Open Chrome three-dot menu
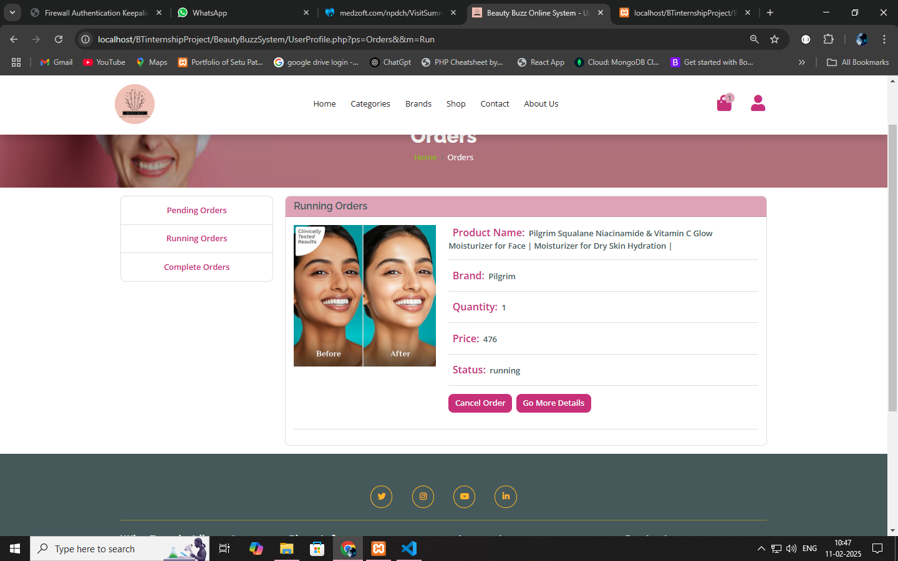Image resolution: width=898 pixels, height=561 pixels. tap(884, 39)
